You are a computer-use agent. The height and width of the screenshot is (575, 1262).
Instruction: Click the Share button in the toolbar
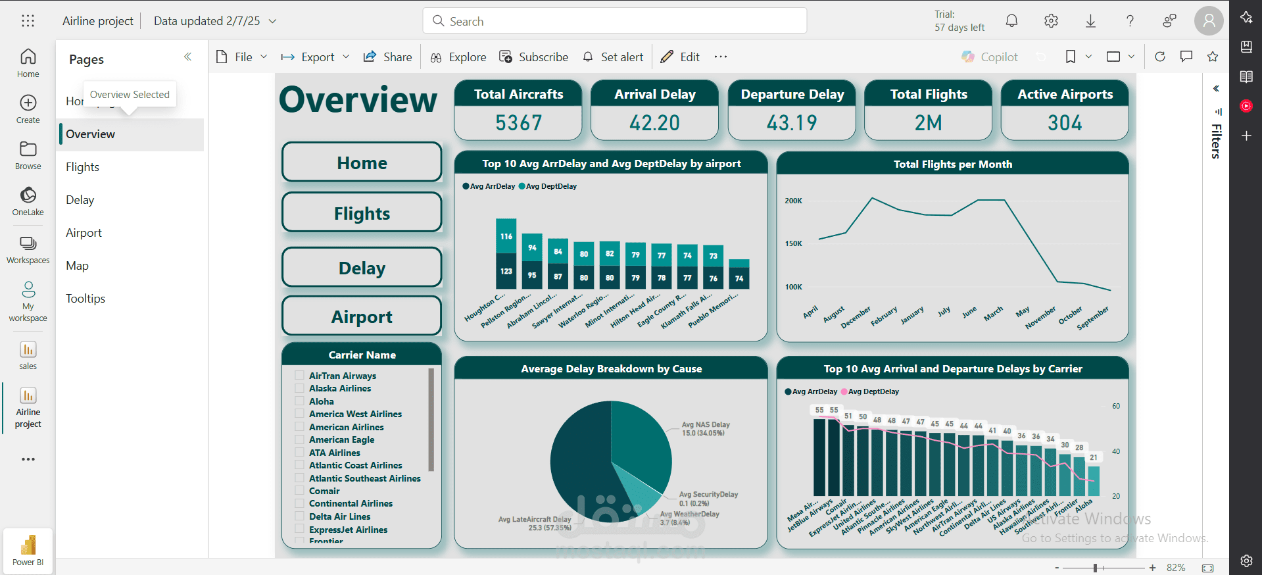click(388, 57)
